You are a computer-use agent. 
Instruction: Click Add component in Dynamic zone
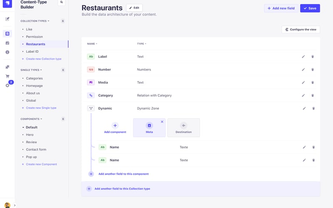coord(115,128)
